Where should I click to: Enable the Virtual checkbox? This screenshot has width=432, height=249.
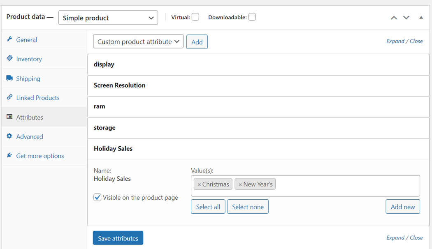(195, 17)
